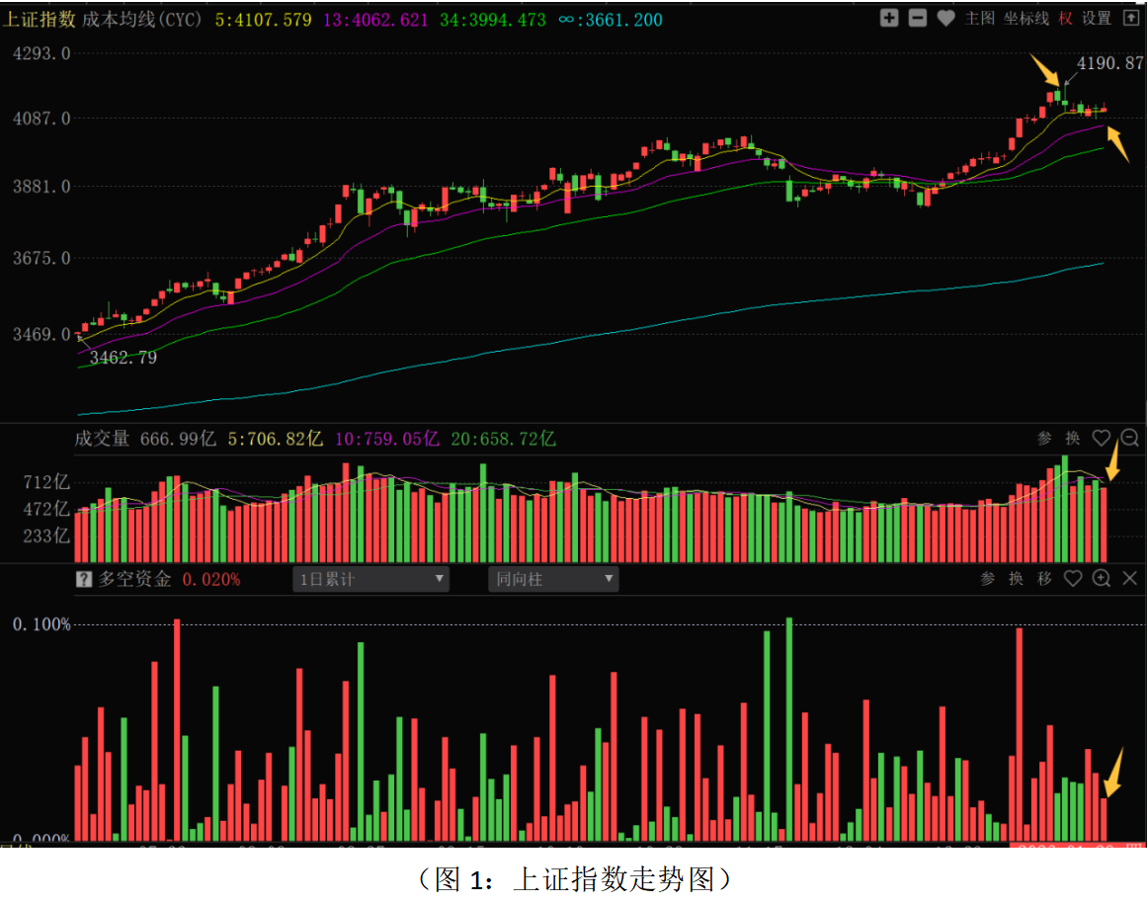The width and height of the screenshot is (1148, 904).
Task: Close the 多空资金 indicator panel
Action: (1130, 579)
